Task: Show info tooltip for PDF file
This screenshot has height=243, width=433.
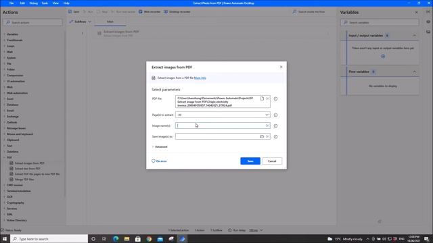Action: (x=275, y=99)
